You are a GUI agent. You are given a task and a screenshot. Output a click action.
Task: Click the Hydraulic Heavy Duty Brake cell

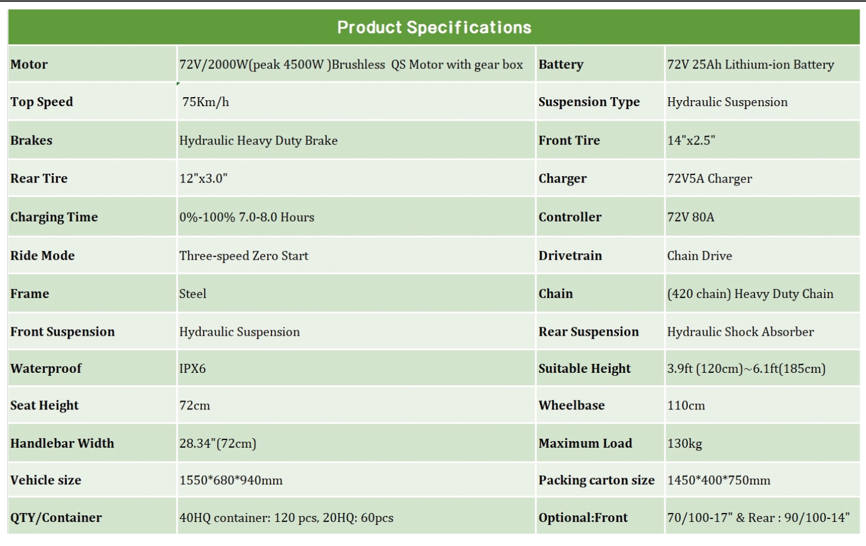(258, 140)
